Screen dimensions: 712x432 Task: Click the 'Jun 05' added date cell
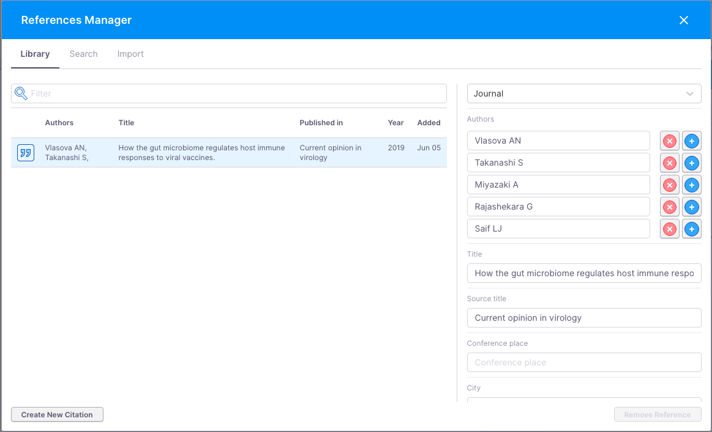tap(429, 148)
